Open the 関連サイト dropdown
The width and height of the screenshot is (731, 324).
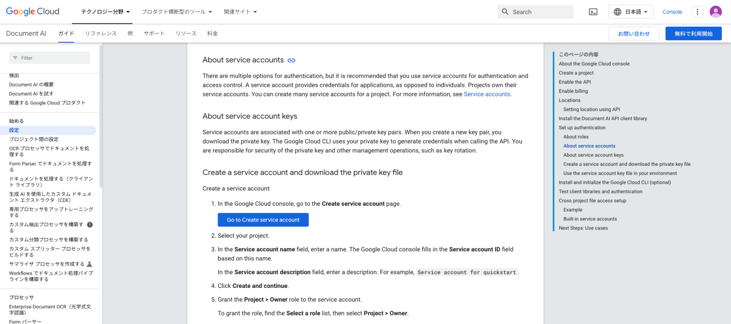(x=240, y=12)
